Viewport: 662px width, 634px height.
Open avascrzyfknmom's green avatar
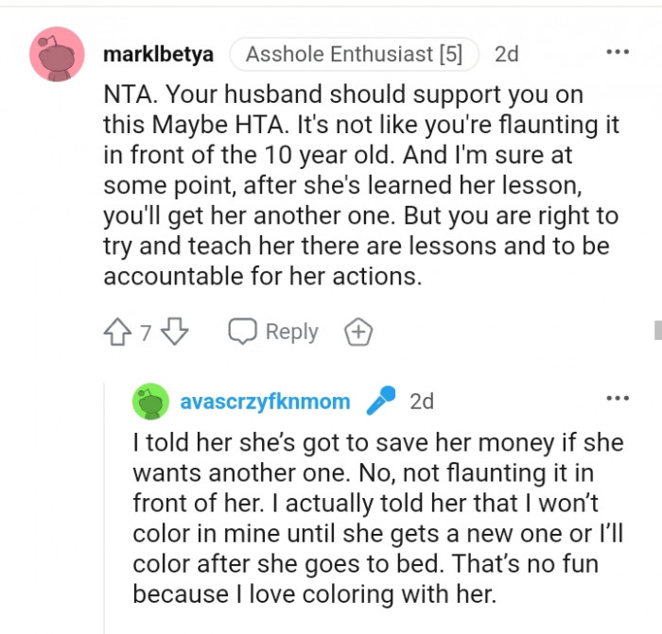(x=149, y=402)
